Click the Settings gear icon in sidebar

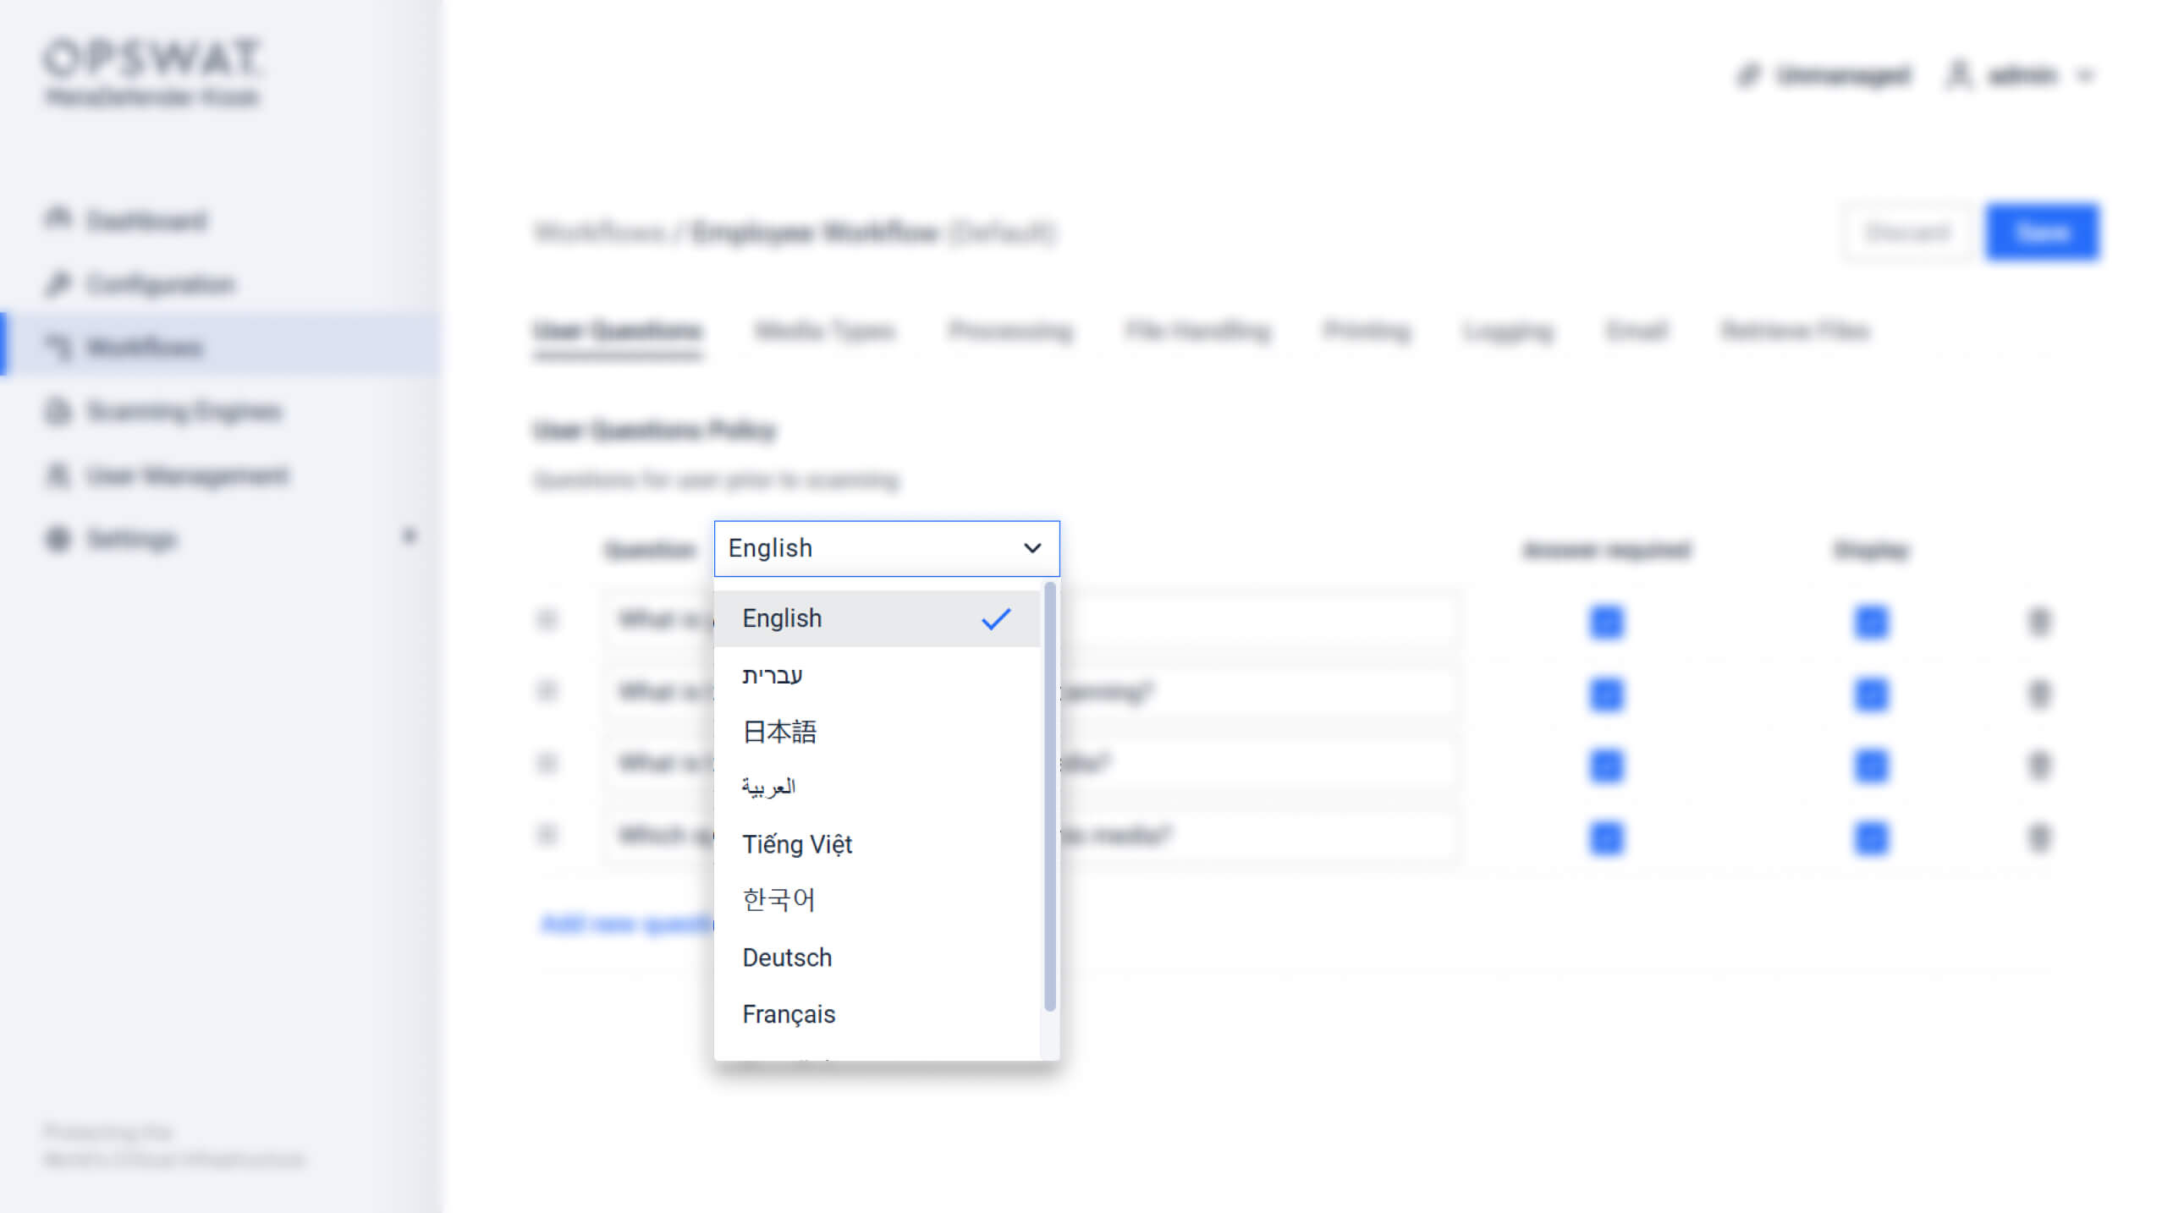point(58,539)
